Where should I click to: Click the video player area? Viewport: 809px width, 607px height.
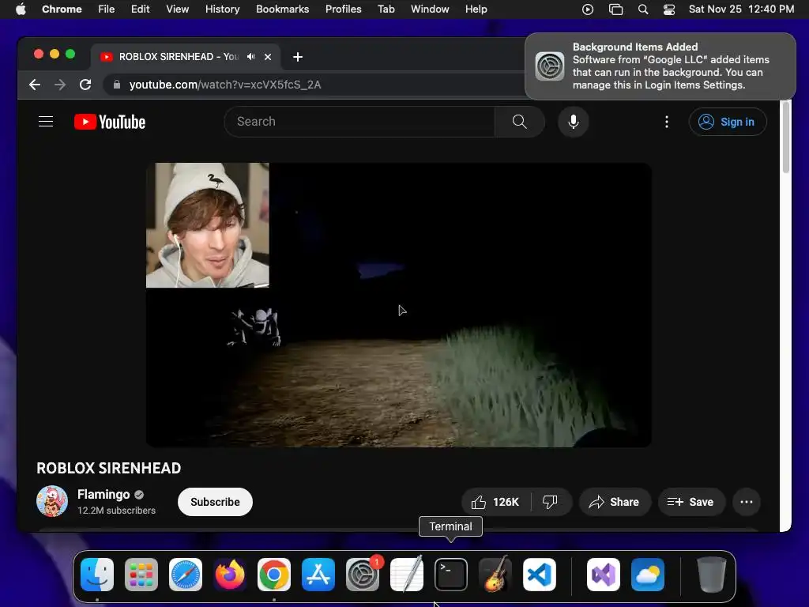tap(398, 305)
